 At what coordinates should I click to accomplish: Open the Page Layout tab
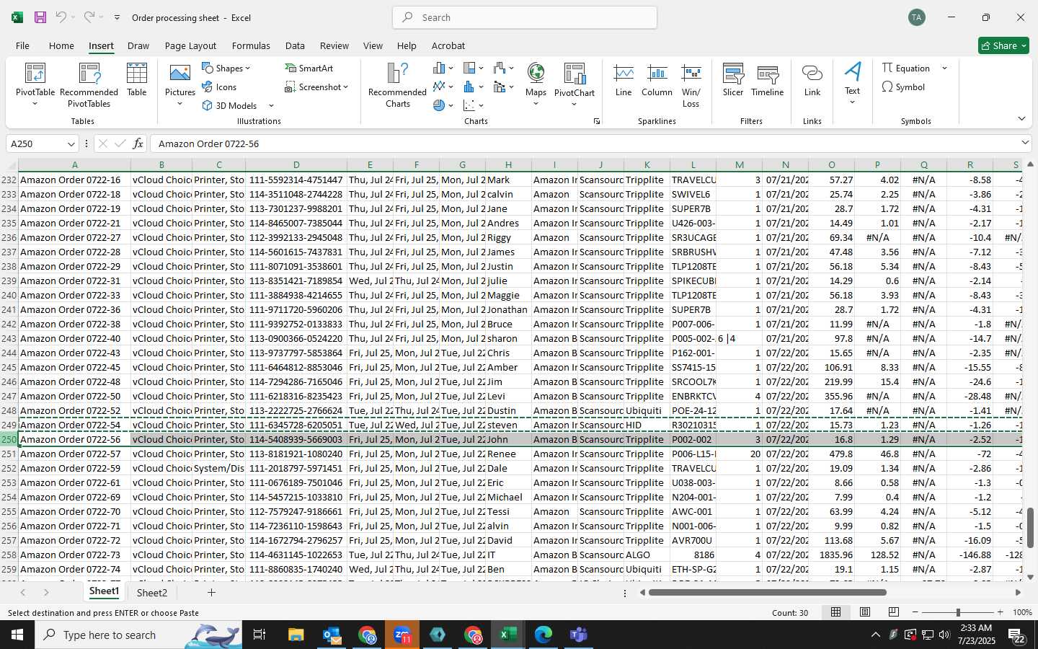190,45
